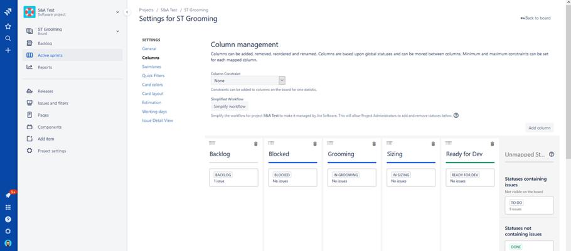
Task: Open help icon beside Unmapped Statuses
Action: [552, 154]
